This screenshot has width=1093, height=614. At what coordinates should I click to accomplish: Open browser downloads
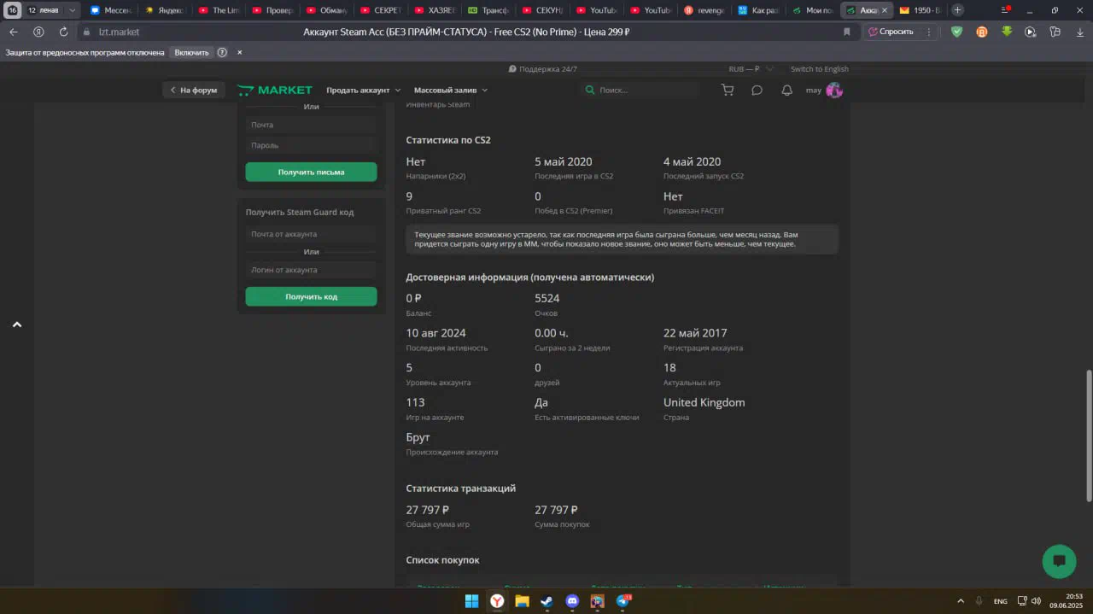tap(1078, 32)
